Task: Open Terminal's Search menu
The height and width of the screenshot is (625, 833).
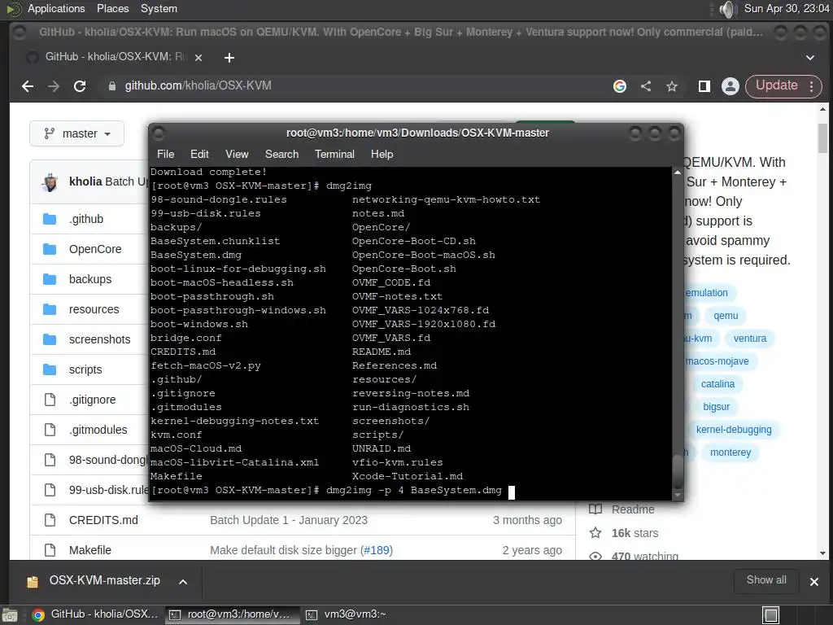Action: [x=281, y=154]
